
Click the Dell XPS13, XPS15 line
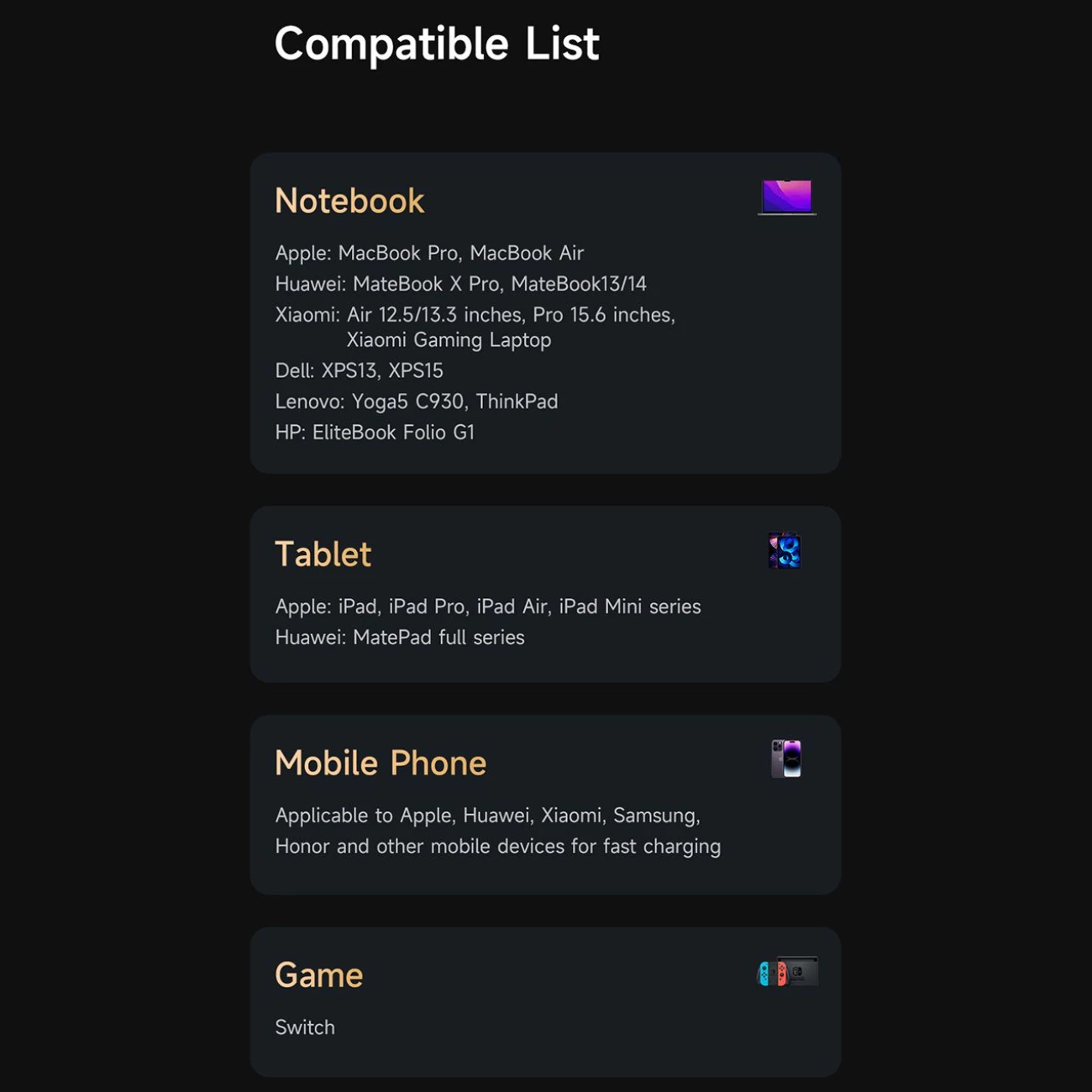pyautogui.click(x=359, y=370)
